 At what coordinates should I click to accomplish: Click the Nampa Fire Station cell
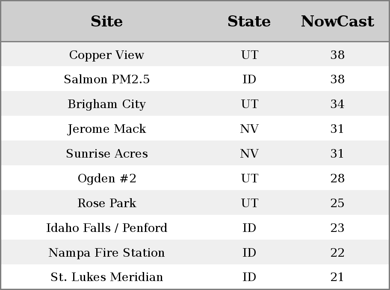[x=107, y=253]
